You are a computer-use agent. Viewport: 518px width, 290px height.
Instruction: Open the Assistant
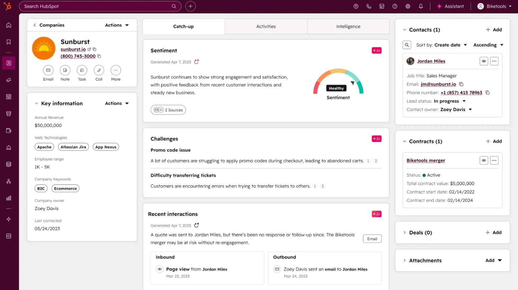point(450,6)
